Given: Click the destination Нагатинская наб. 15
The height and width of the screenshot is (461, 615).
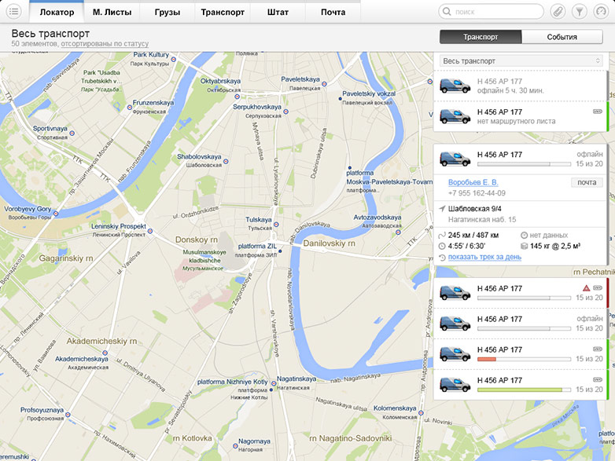Looking at the screenshot, I should click(482, 219).
